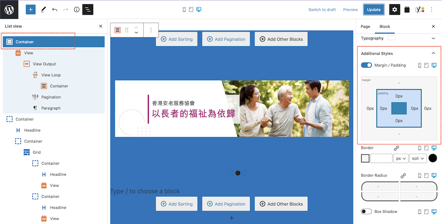The image size is (442, 224).
Task: Switch top bar preview to tablet device
Action: [x=191, y=9]
